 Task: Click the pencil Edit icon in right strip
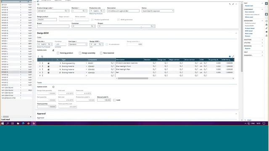click(x=266, y=28)
